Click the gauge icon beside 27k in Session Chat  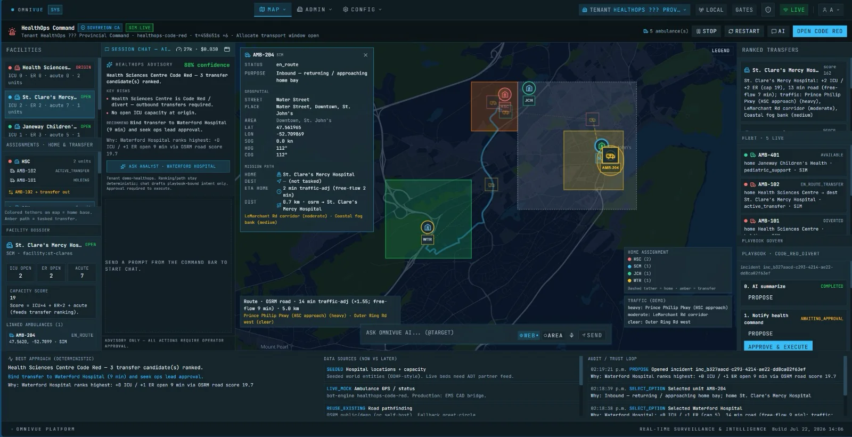[179, 49]
